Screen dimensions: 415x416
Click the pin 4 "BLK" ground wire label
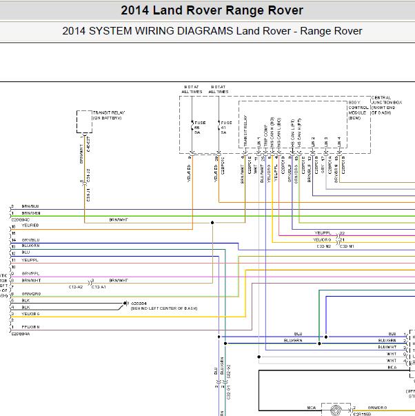pos(26,307)
